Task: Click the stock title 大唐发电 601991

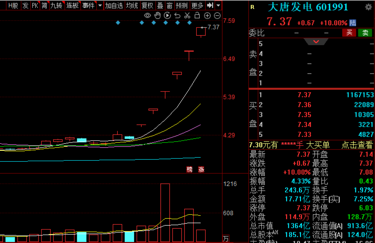Action: coord(308,7)
